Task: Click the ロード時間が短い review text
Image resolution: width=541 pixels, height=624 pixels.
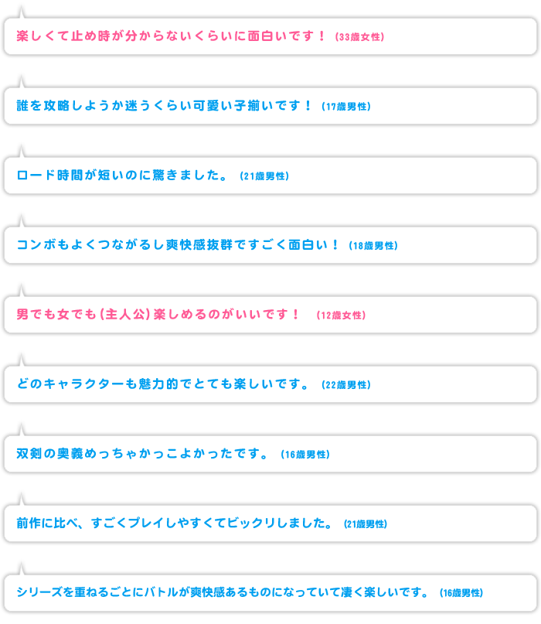Action: tap(122, 176)
